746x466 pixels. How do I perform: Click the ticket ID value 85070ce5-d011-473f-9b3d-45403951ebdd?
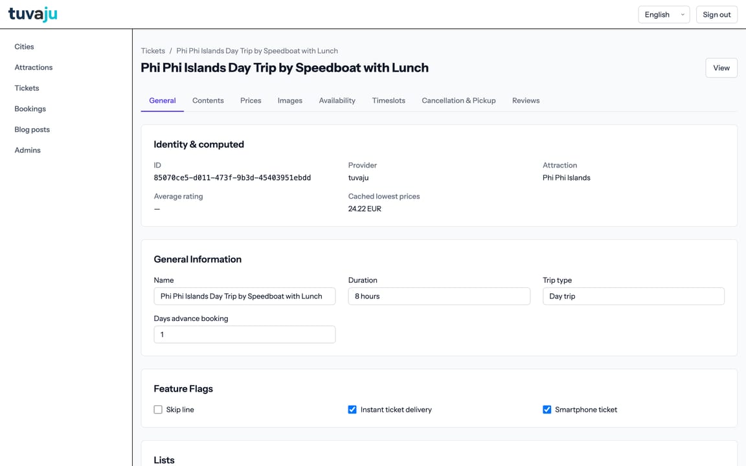point(232,178)
